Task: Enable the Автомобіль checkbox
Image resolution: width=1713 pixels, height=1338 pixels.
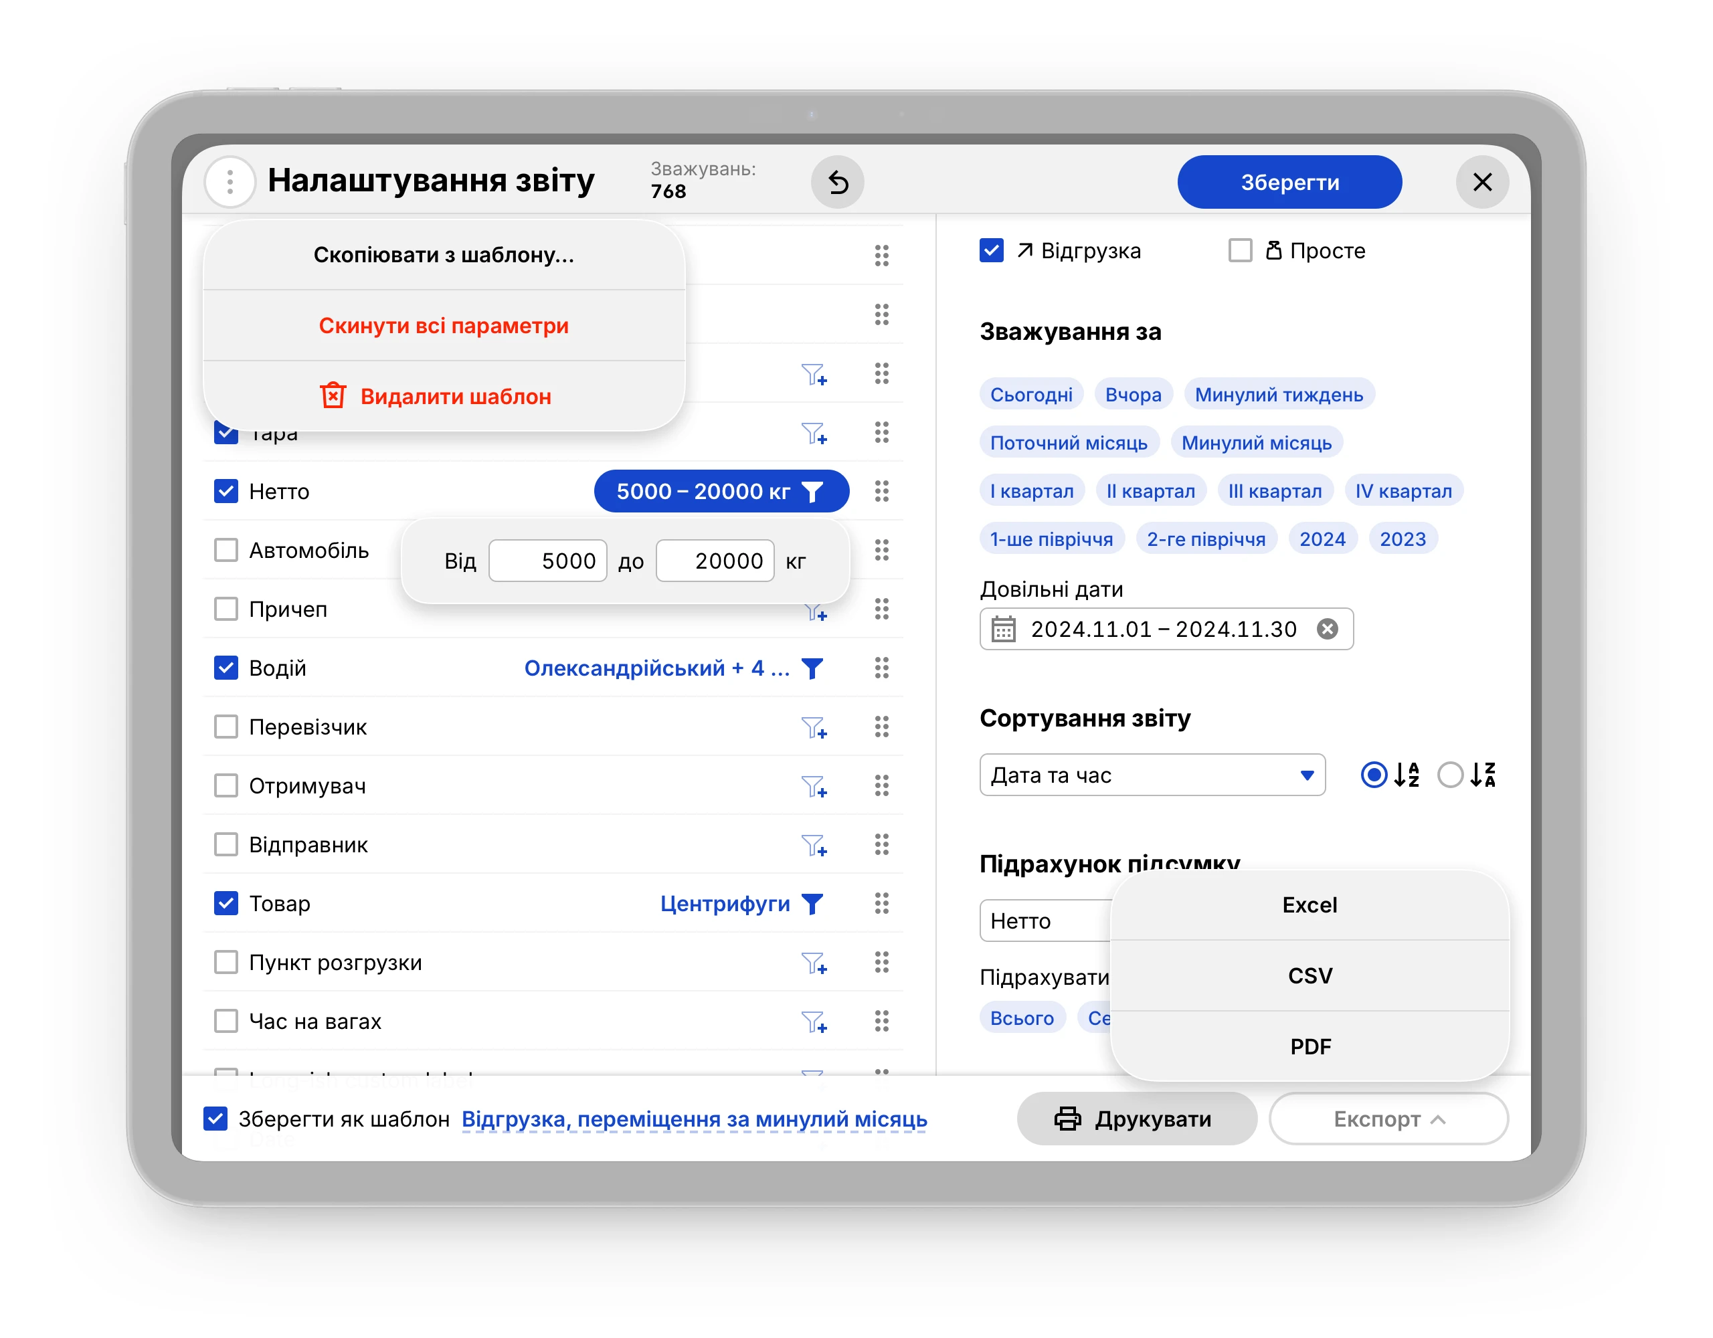Action: (226, 550)
